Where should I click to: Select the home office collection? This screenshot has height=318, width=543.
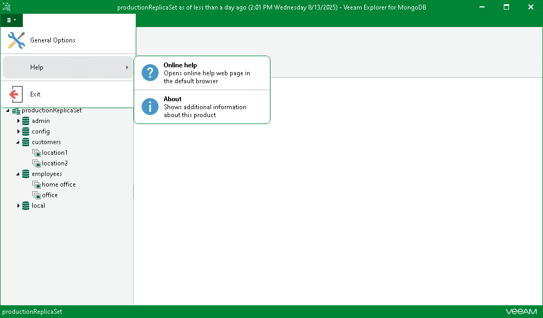tap(58, 184)
